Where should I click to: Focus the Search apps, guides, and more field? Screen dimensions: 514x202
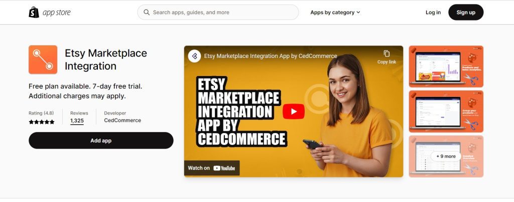218,12
